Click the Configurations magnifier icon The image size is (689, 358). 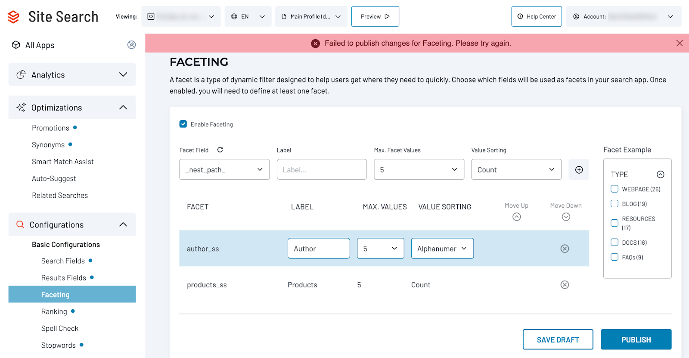[20, 224]
